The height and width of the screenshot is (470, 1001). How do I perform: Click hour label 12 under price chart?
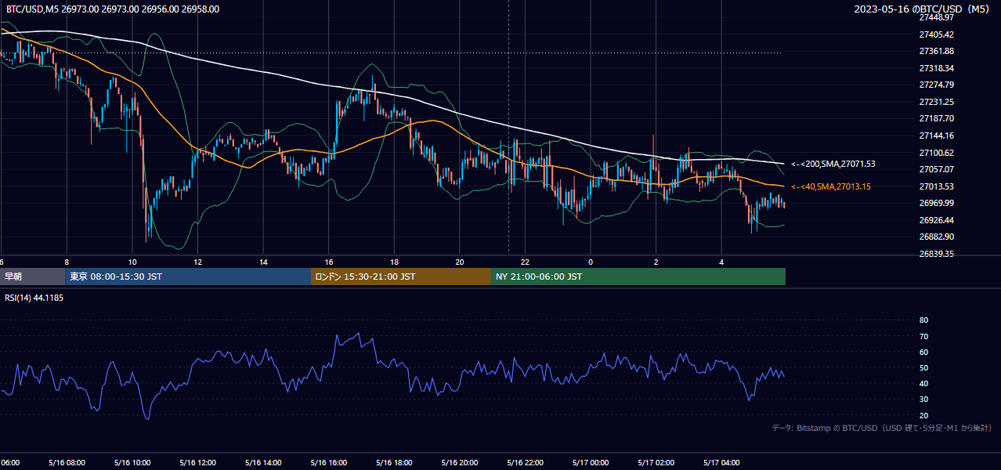pos(197,262)
